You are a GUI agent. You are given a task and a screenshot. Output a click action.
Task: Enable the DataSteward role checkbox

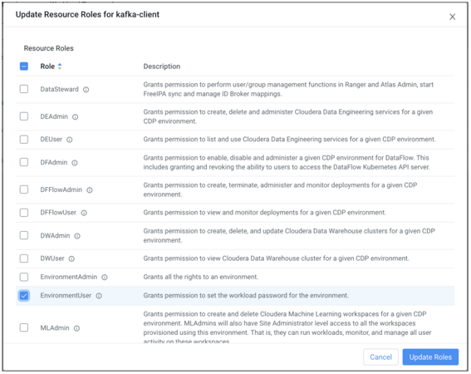(24, 89)
